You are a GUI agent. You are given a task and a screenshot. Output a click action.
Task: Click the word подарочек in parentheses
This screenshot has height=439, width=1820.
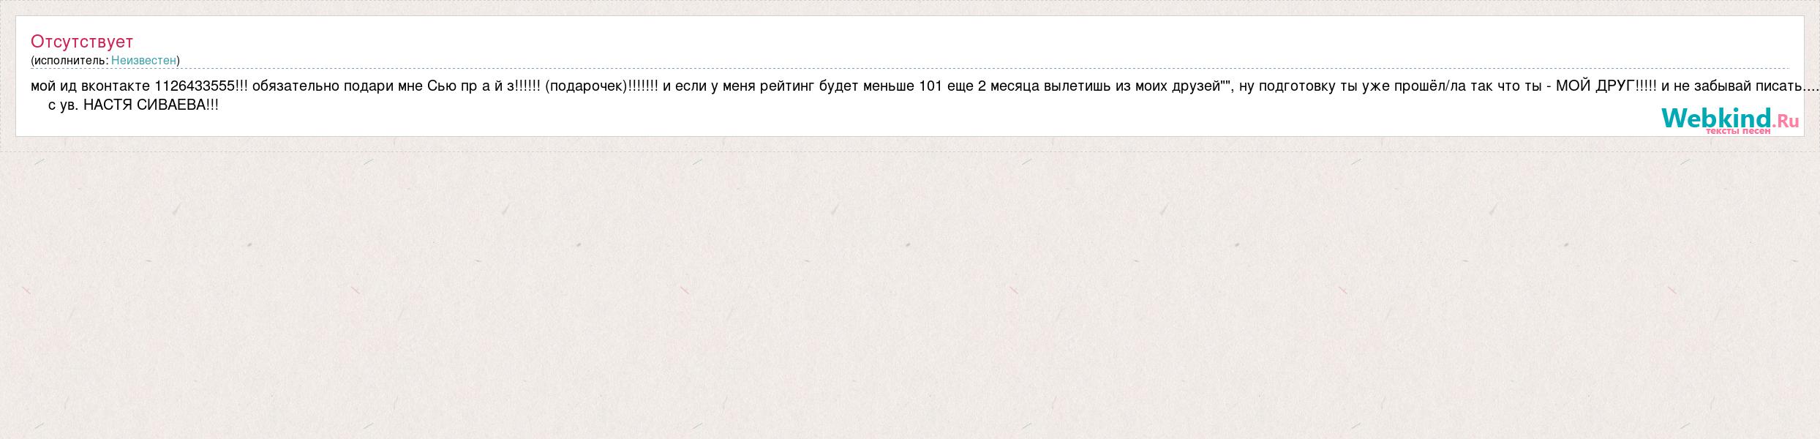click(587, 86)
